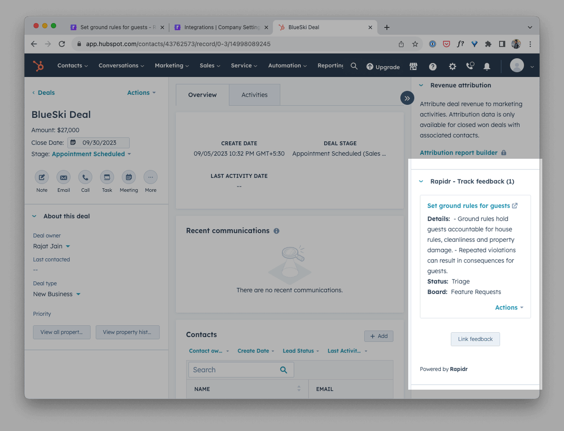Reload the page with browser refresh icon
The height and width of the screenshot is (431, 564).
point(62,44)
